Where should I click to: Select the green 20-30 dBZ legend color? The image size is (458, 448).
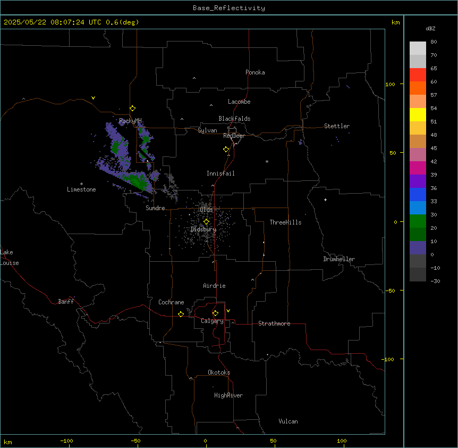[x=418, y=221]
